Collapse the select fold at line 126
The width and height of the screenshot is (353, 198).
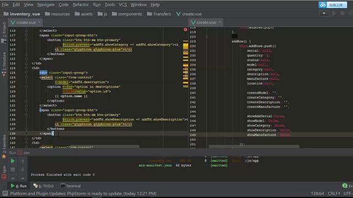tap(26, 78)
